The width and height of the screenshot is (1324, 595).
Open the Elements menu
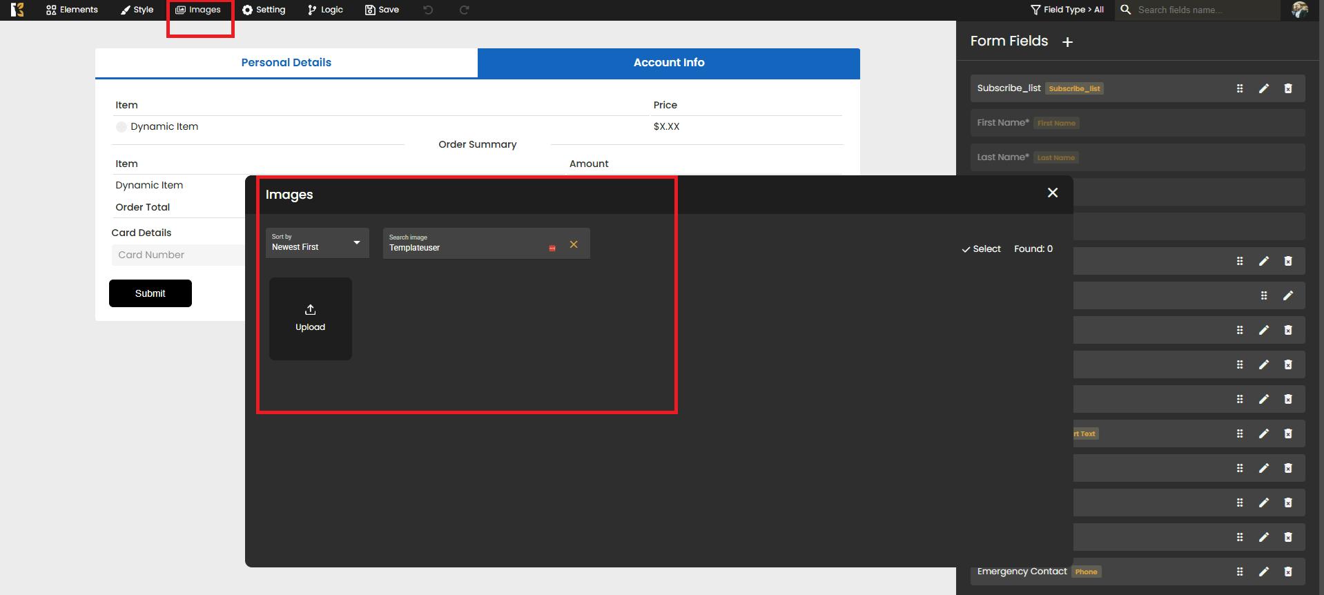point(72,10)
